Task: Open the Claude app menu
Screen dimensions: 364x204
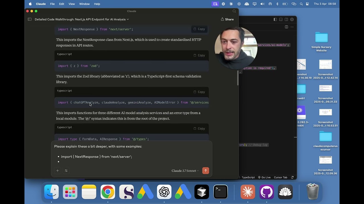Action: click(41, 4)
